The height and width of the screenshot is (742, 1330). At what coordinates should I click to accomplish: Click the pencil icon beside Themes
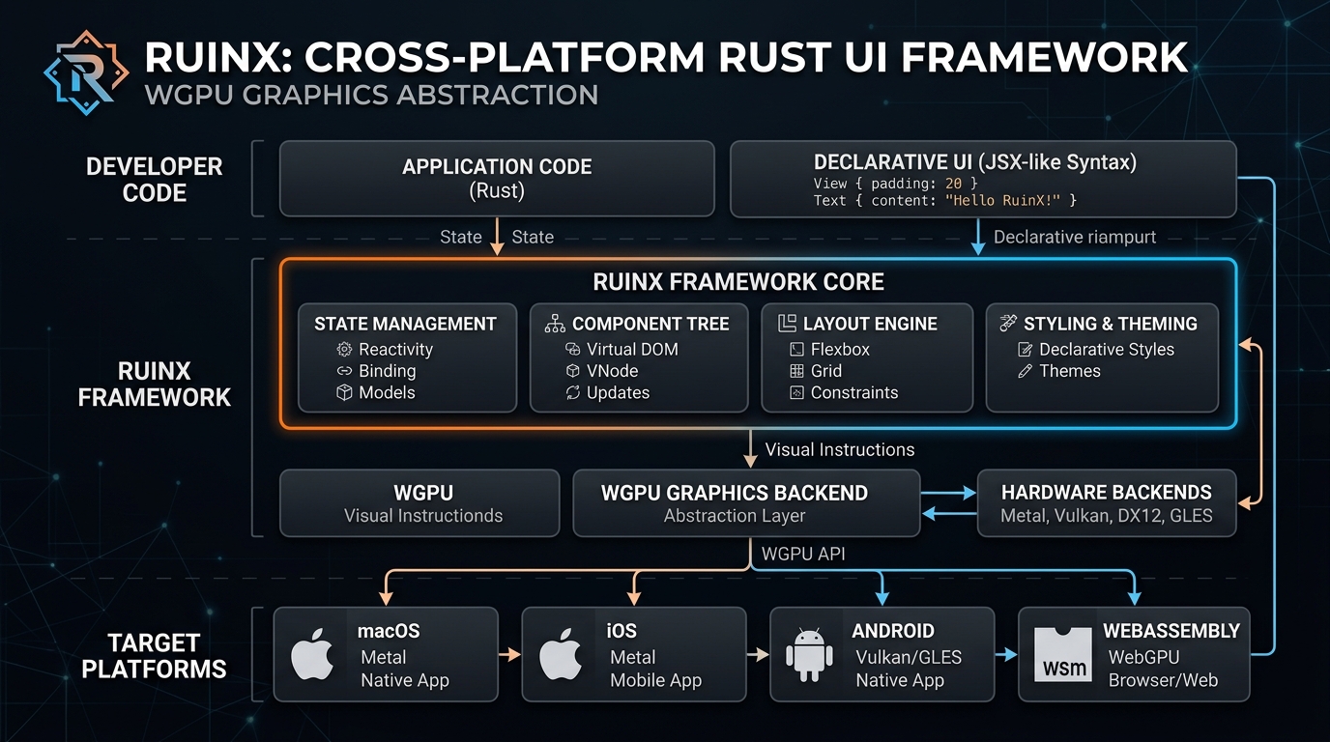(1026, 371)
